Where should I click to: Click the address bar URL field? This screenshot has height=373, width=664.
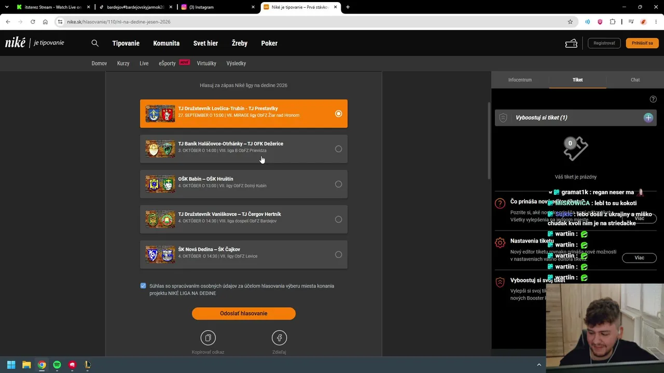pyautogui.click(x=311, y=22)
